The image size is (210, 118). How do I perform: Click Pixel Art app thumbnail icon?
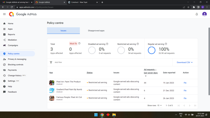pyautogui.click(x=52, y=83)
